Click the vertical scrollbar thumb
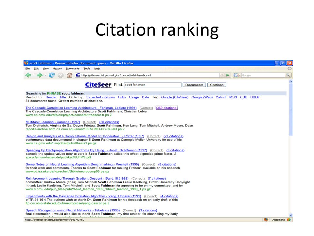314x236 pixels. (291, 110)
